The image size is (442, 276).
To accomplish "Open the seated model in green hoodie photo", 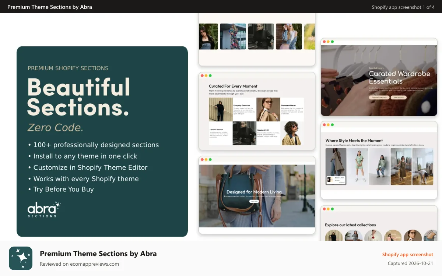I will coord(379,166).
